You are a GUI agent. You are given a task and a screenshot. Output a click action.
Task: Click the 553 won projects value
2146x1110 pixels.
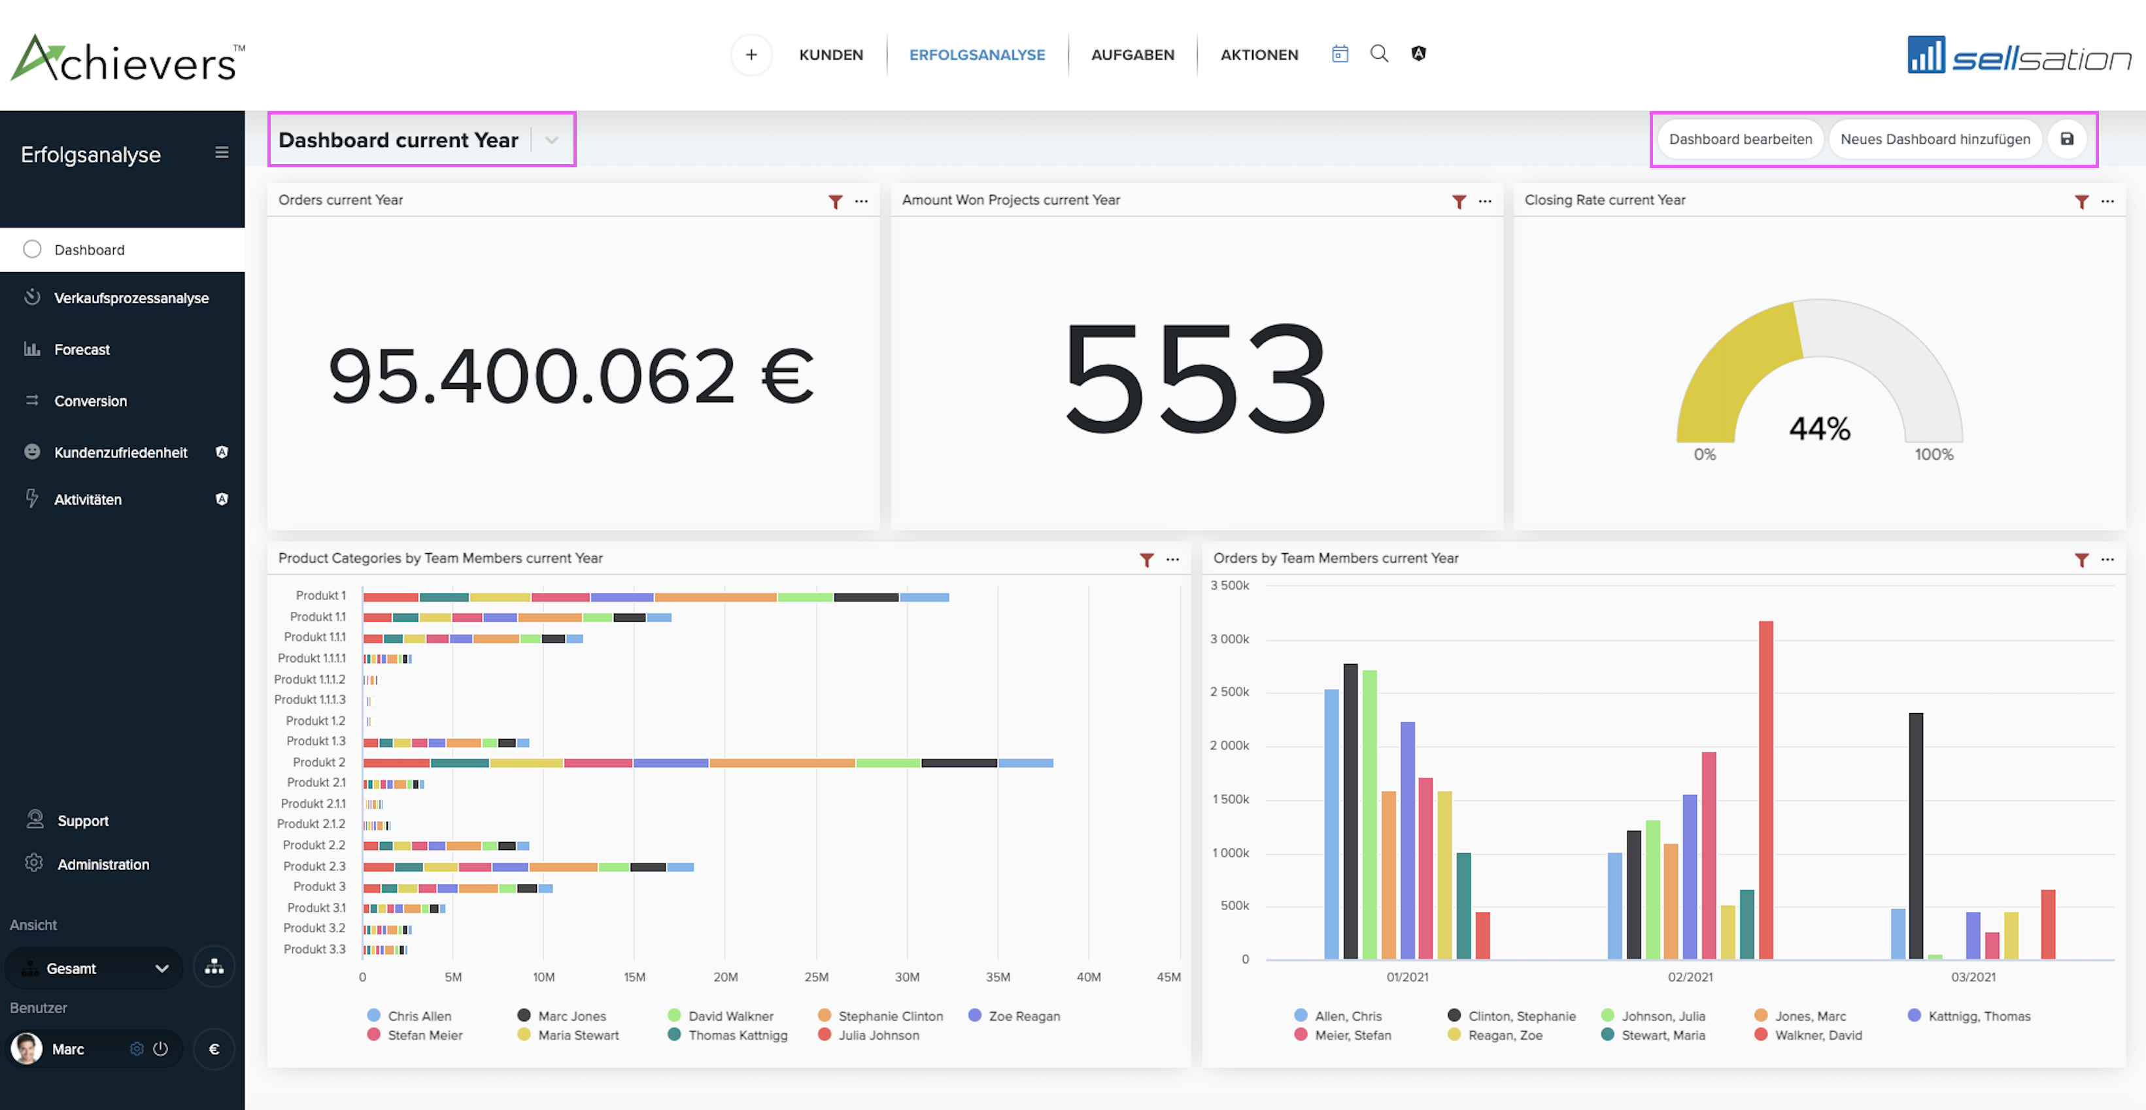click(1197, 380)
